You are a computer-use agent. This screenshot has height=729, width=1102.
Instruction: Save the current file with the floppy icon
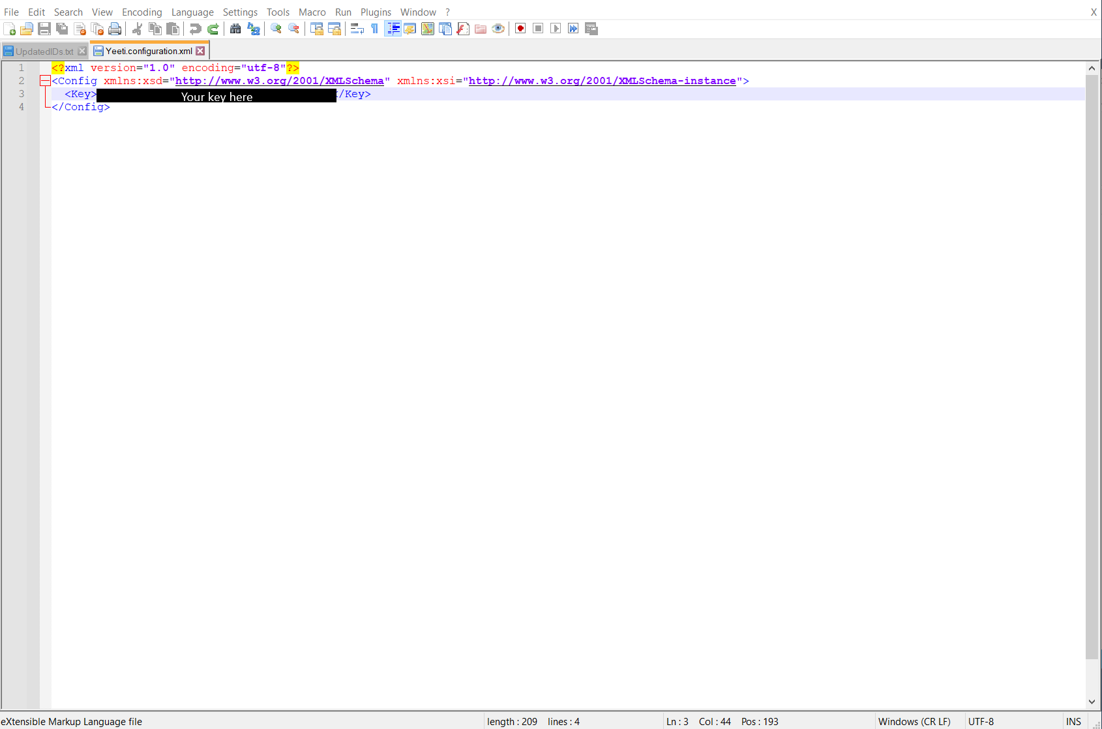[44, 29]
